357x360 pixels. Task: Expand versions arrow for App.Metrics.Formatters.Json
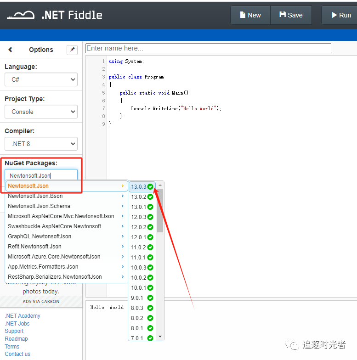(x=122, y=266)
